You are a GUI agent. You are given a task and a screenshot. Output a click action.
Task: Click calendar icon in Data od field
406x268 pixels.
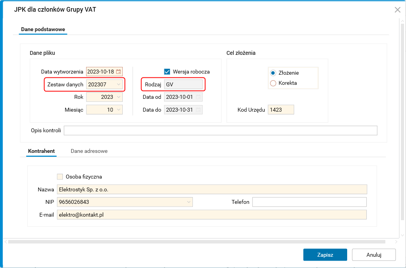click(198, 97)
